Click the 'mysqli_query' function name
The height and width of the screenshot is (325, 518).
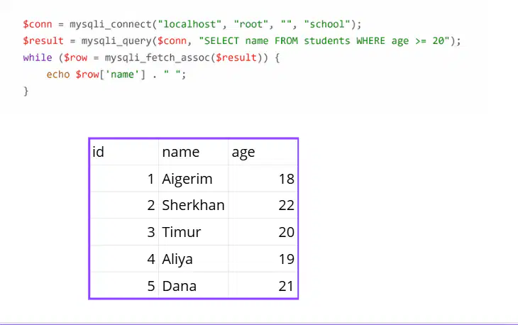tap(116, 41)
